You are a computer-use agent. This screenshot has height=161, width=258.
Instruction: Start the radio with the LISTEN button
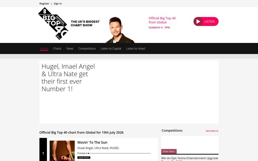pos(206,21)
